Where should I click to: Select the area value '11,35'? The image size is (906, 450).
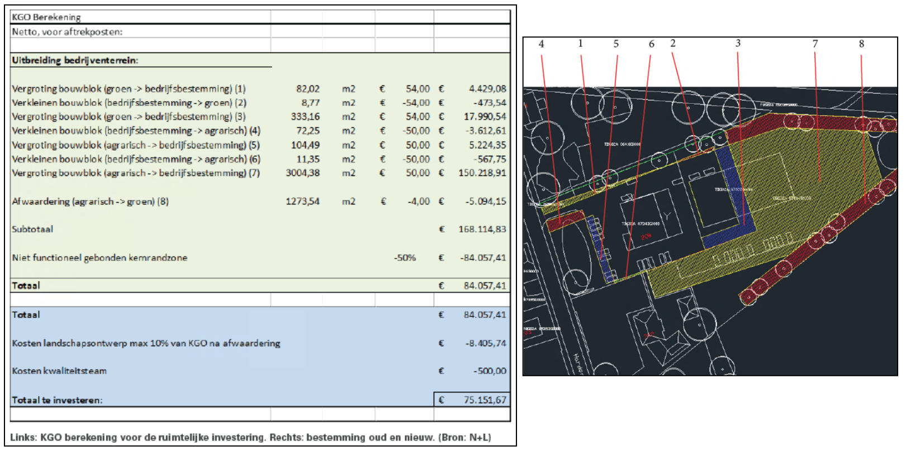308,159
